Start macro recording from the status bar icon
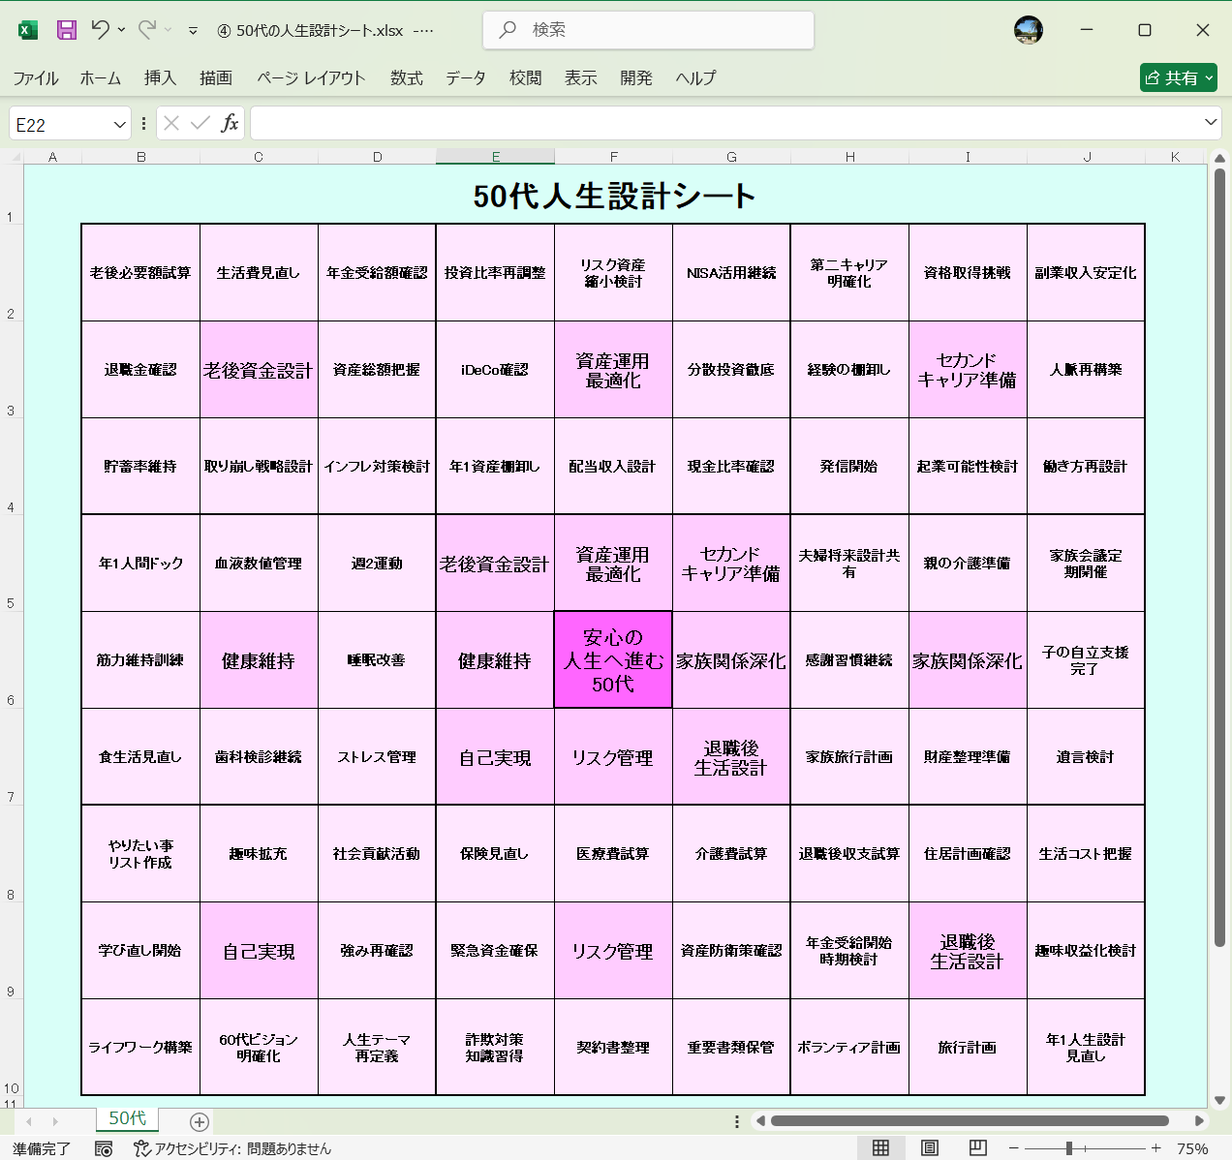Screen dimensions: 1232x1160 pos(103,1149)
